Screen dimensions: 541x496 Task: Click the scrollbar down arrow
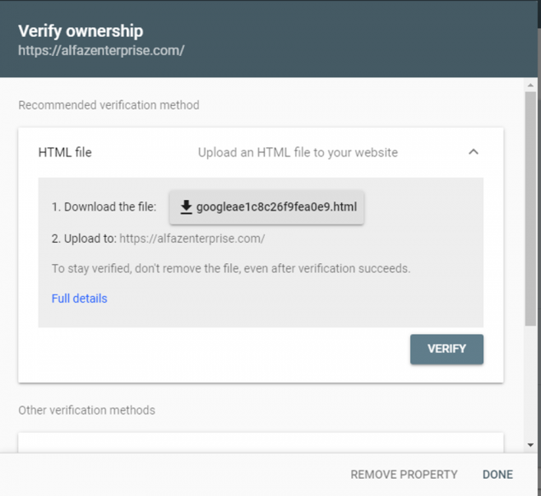[x=530, y=445]
